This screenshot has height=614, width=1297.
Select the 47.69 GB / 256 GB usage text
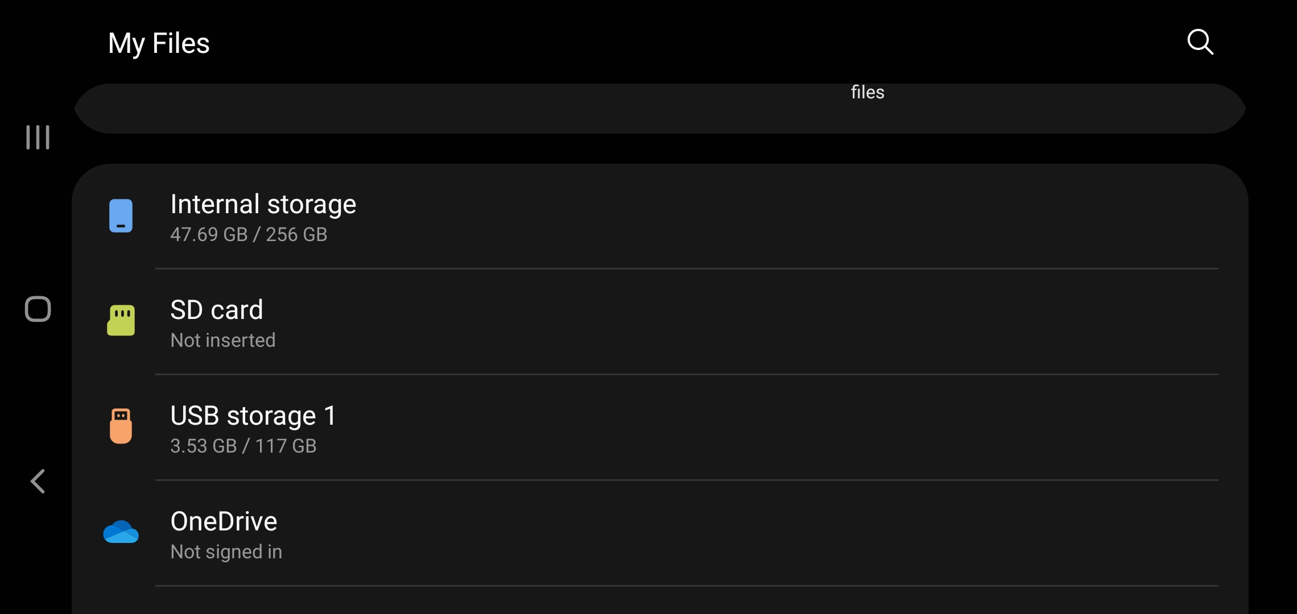pos(249,234)
